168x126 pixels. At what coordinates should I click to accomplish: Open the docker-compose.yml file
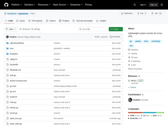coord(18,81)
